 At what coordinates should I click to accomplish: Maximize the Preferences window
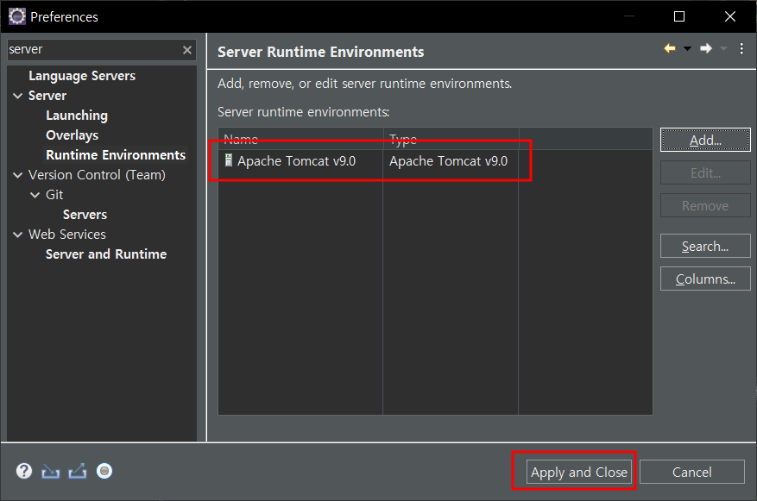[679, 16]
